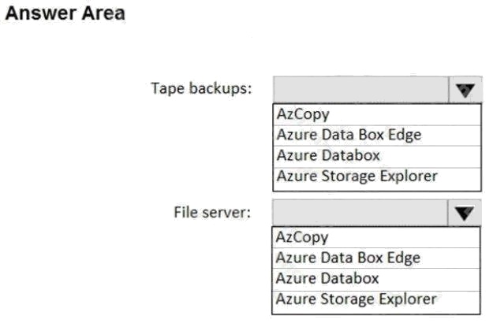Choose Azure Data Box Edge for File server
The height and width of the screenshot is (327, 493).
pos(376,258)
